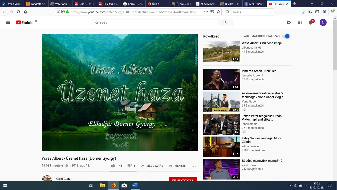This screenshot has height=190, width=337.
Task: Open the YouTube apps grid
Action: (300, 22)
